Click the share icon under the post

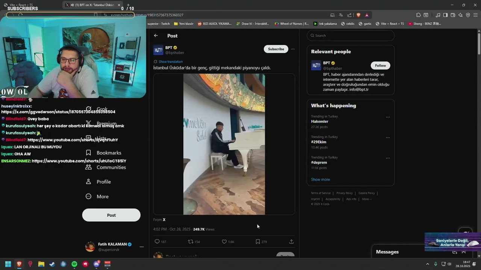pyautogui.click(x=291, y=241)
